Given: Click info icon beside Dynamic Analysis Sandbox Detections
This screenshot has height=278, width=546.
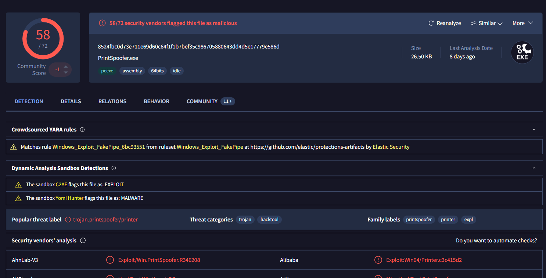Looking at the screenshot, I should pyautogui.click(x=114, y=168).
